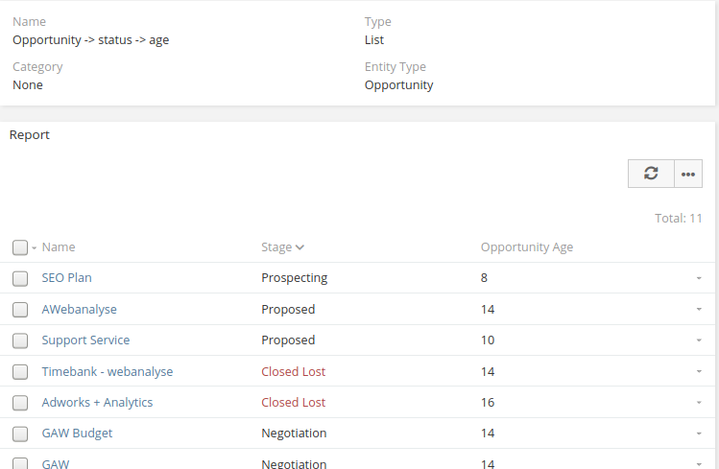Expand the dropdown next to the select-all checkbox
The width and height of the screenshot is (719, 469).
tap(35, 248)
